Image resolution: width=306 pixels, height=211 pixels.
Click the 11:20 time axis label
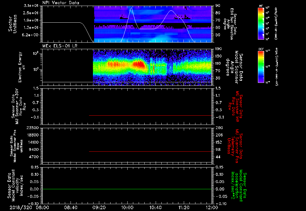[x=184, y=208]
